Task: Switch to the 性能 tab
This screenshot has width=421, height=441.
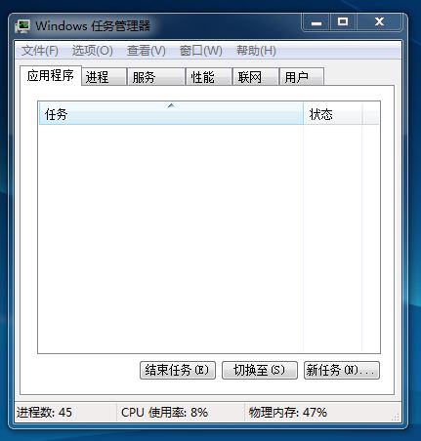Action: tap(209, 77)
